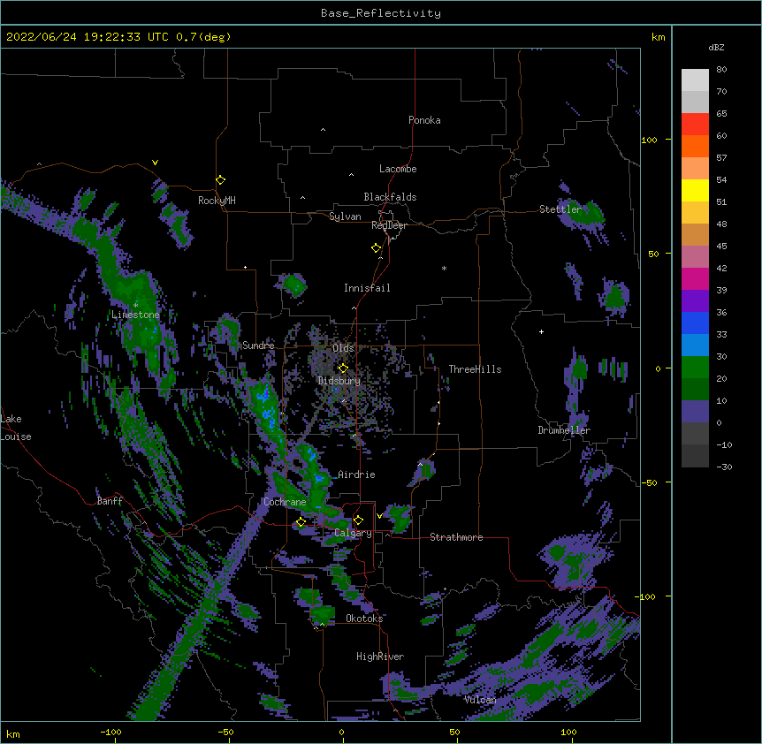The height and width of the screenshot is (744, 762).
Task: Click the HighRiver label
Action: pos(380,657)
